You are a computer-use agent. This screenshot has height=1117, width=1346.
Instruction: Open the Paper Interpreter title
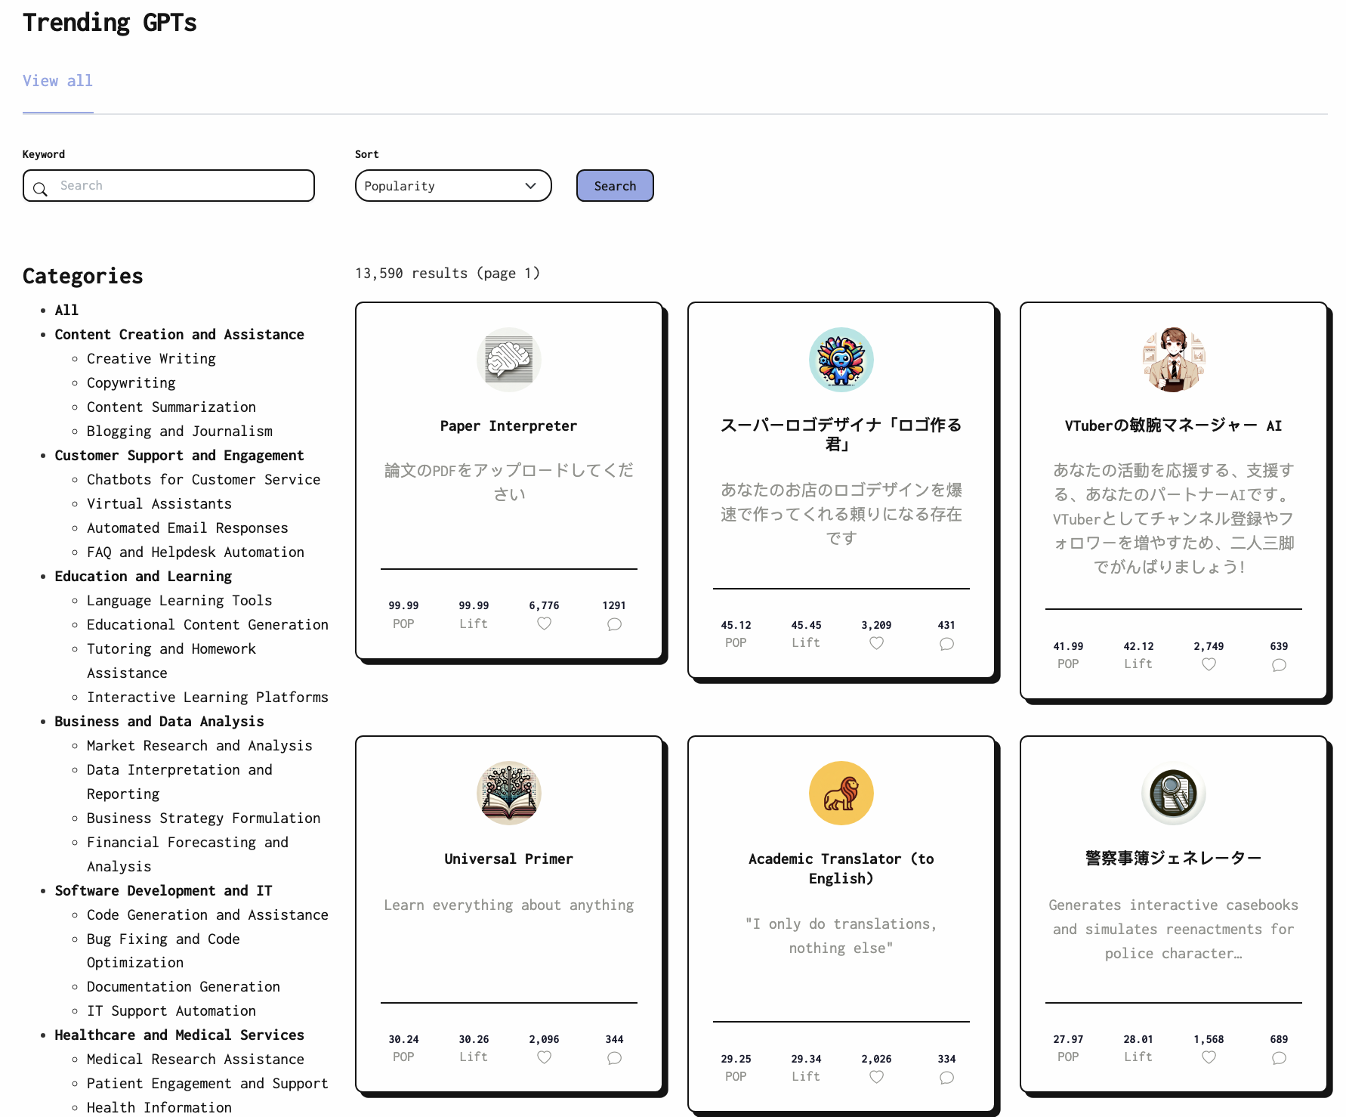[508, 425]
